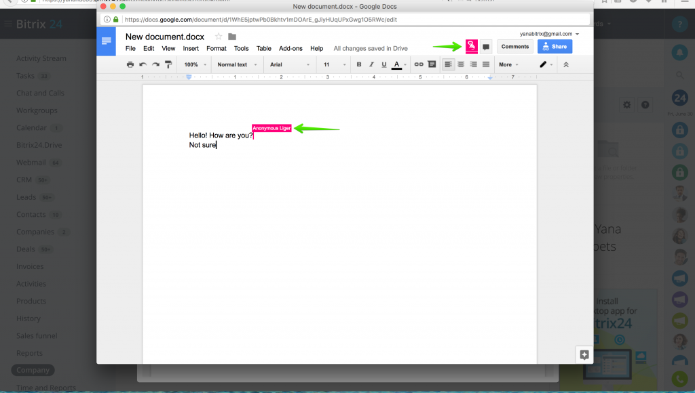This screenshot has width=695, height=393.
Task: Open Calendar in Bitrix24 sidebar
Action: pos(31,127)
